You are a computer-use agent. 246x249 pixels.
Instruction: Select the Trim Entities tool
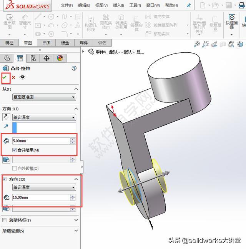[x=106, y=22]
